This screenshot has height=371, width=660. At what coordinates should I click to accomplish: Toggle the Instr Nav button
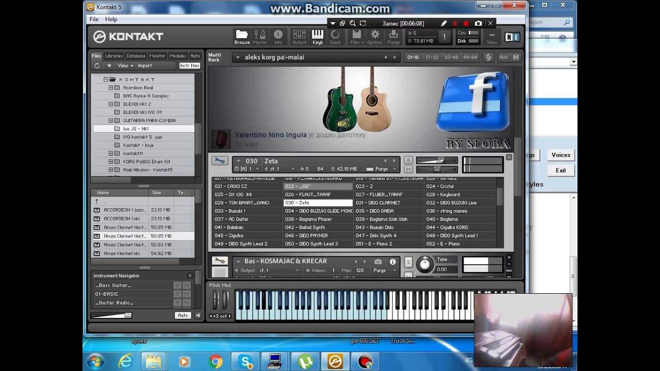tap(189, 65)
